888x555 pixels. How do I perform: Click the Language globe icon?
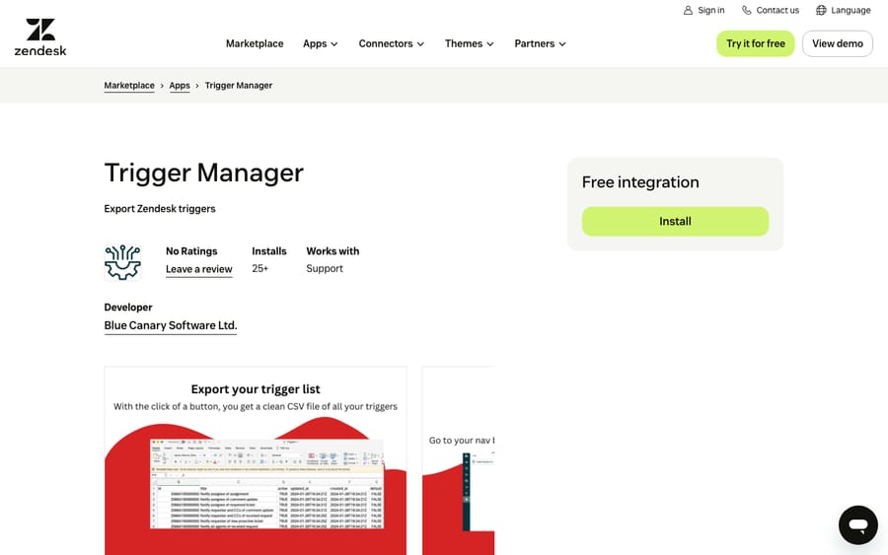(821, 10)
